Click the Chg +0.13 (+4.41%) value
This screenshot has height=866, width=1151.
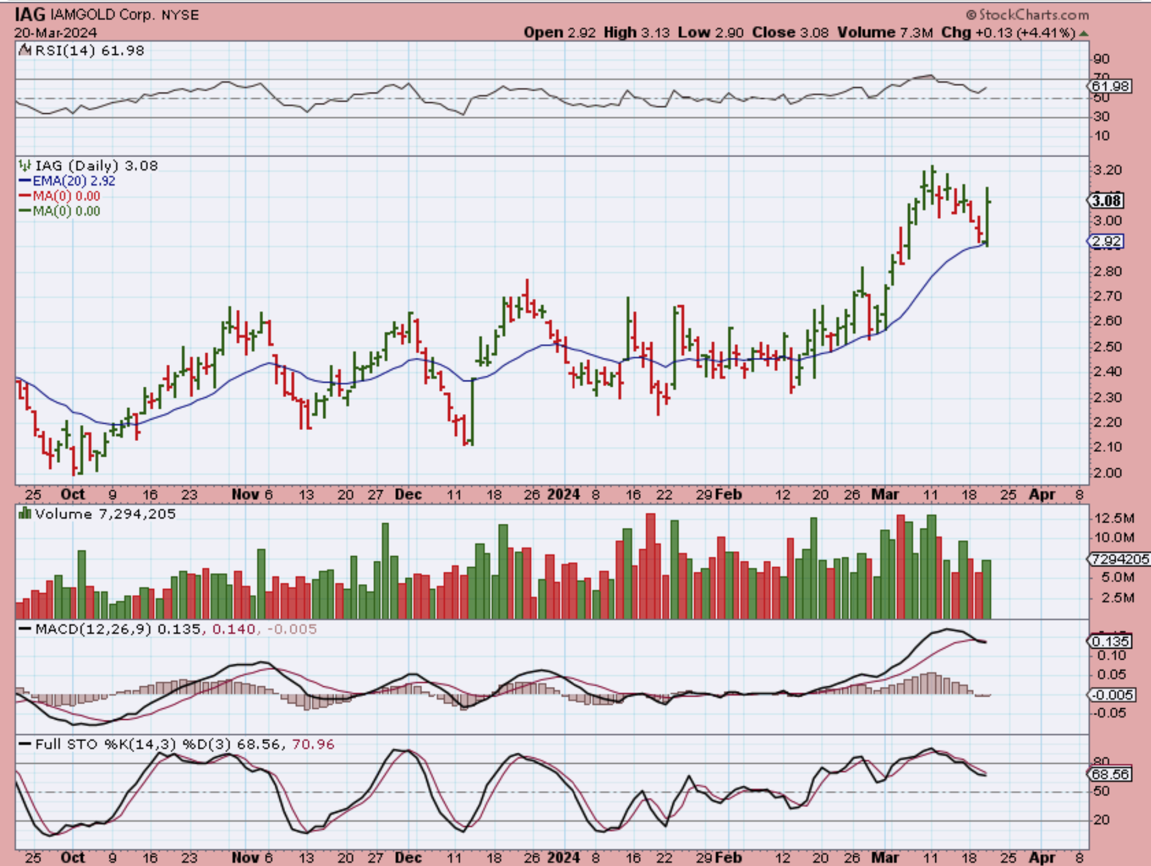tap(1008, 33)
